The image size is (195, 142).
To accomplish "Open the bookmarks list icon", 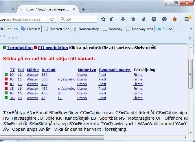I will [x=113, y=19].
